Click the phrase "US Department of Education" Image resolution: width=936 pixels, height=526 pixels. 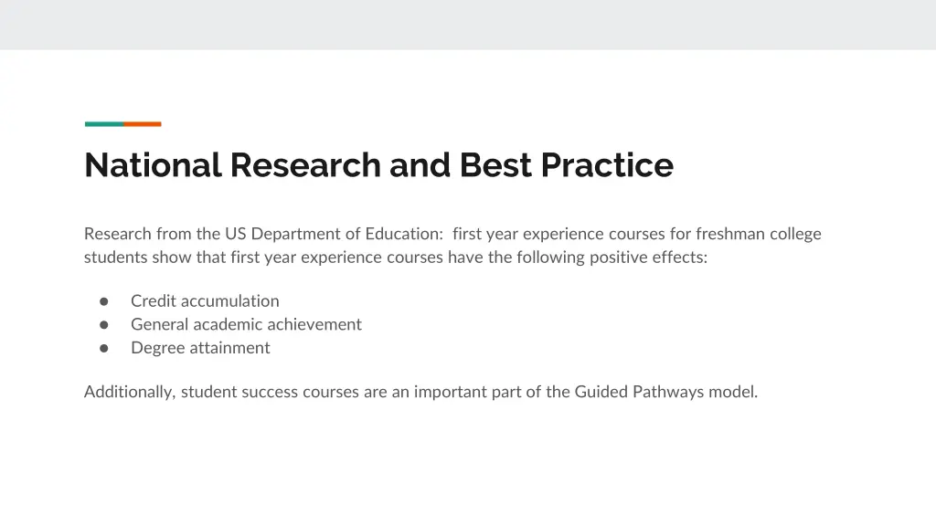[334, 234]
